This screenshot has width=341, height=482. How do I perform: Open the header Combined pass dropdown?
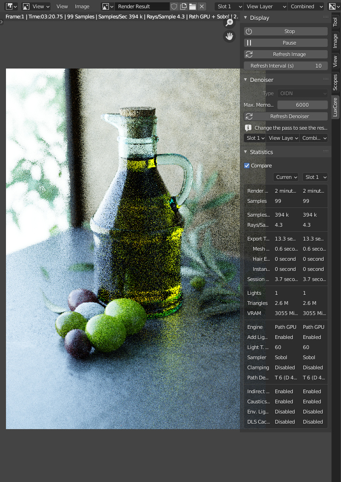306,6
